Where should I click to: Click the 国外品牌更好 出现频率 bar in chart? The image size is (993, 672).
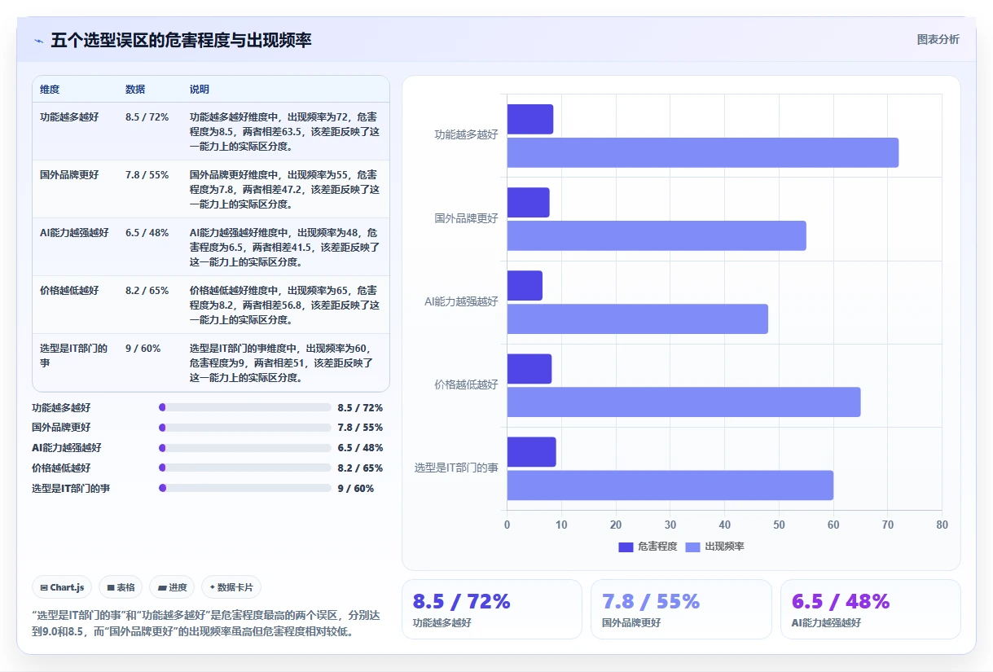pos(657,235)
